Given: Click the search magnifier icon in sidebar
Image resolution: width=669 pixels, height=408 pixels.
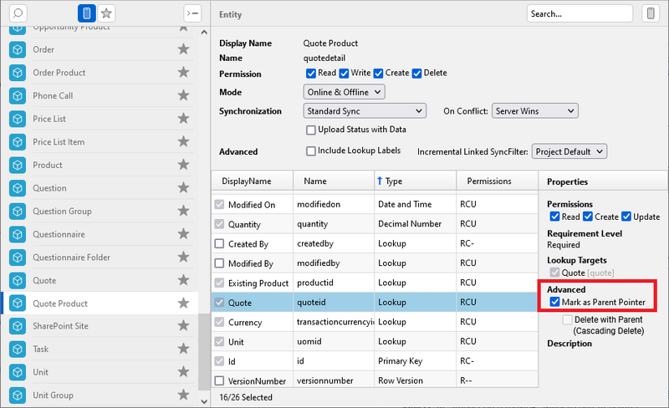Looking at the screenshot, I should (18, 13).
